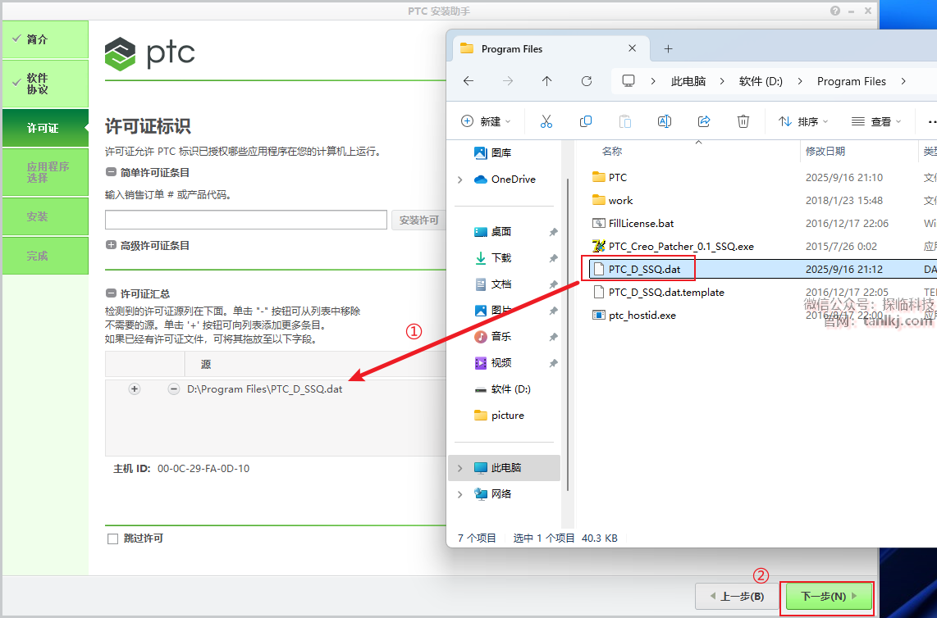Click the plus icon beside license source
The width and height of the screenshot is (937, 618).
click(135, 389)
